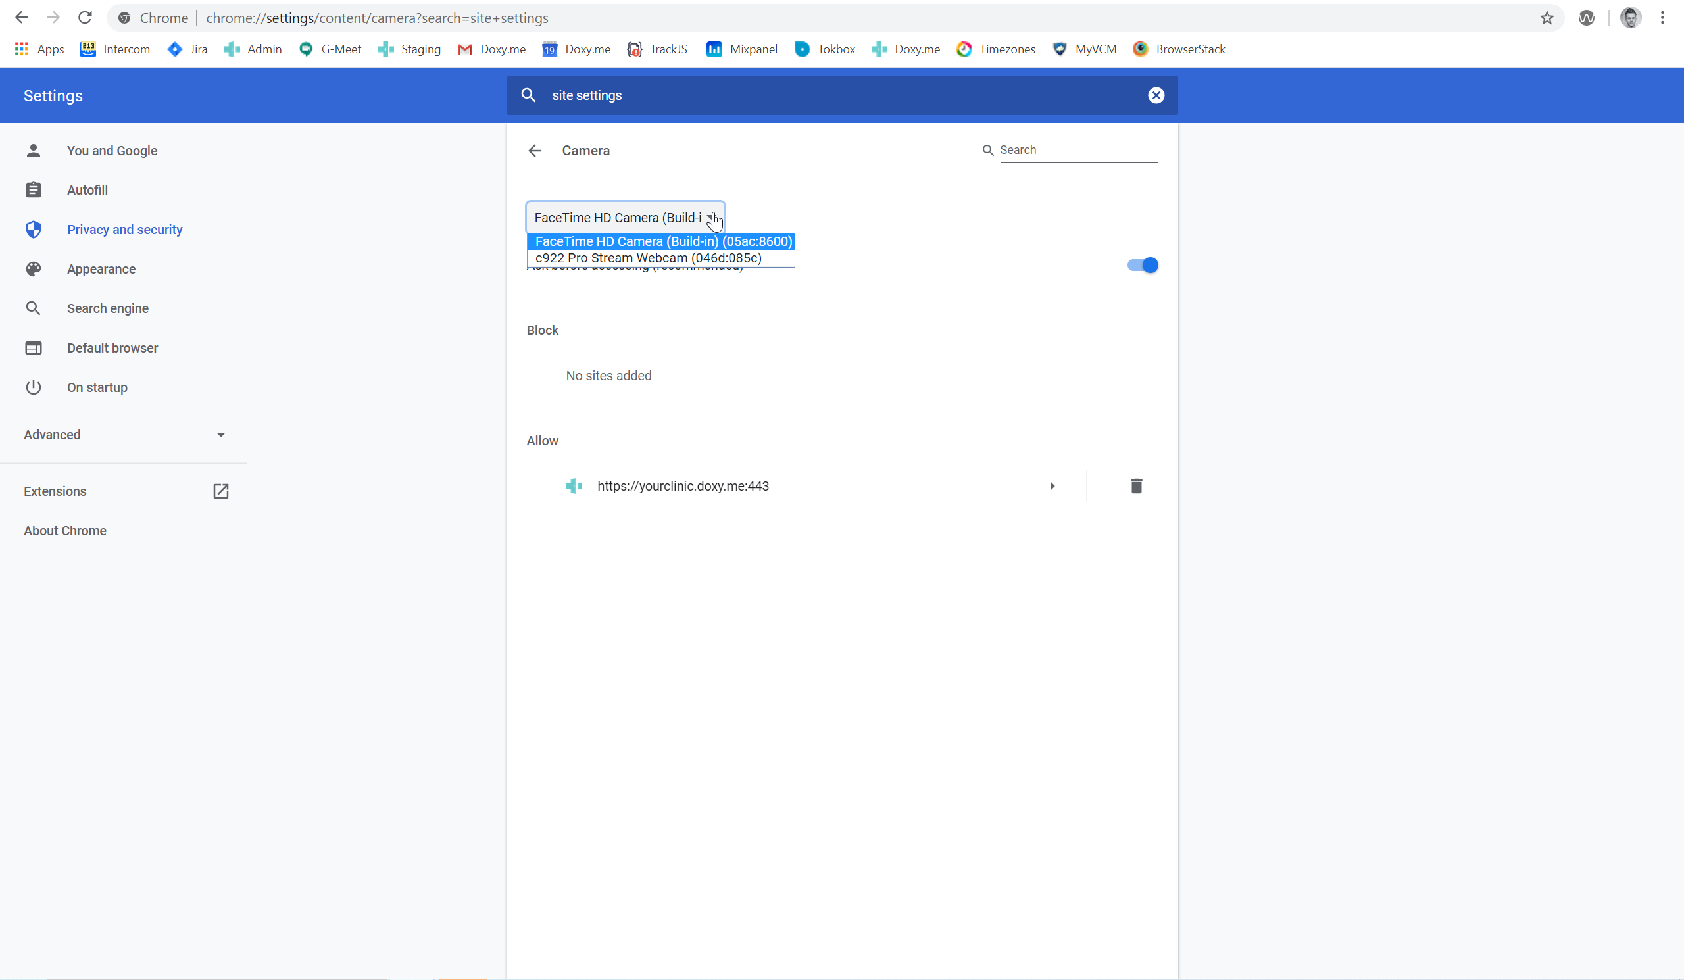Open the Extensions page link

click(124, 492)
